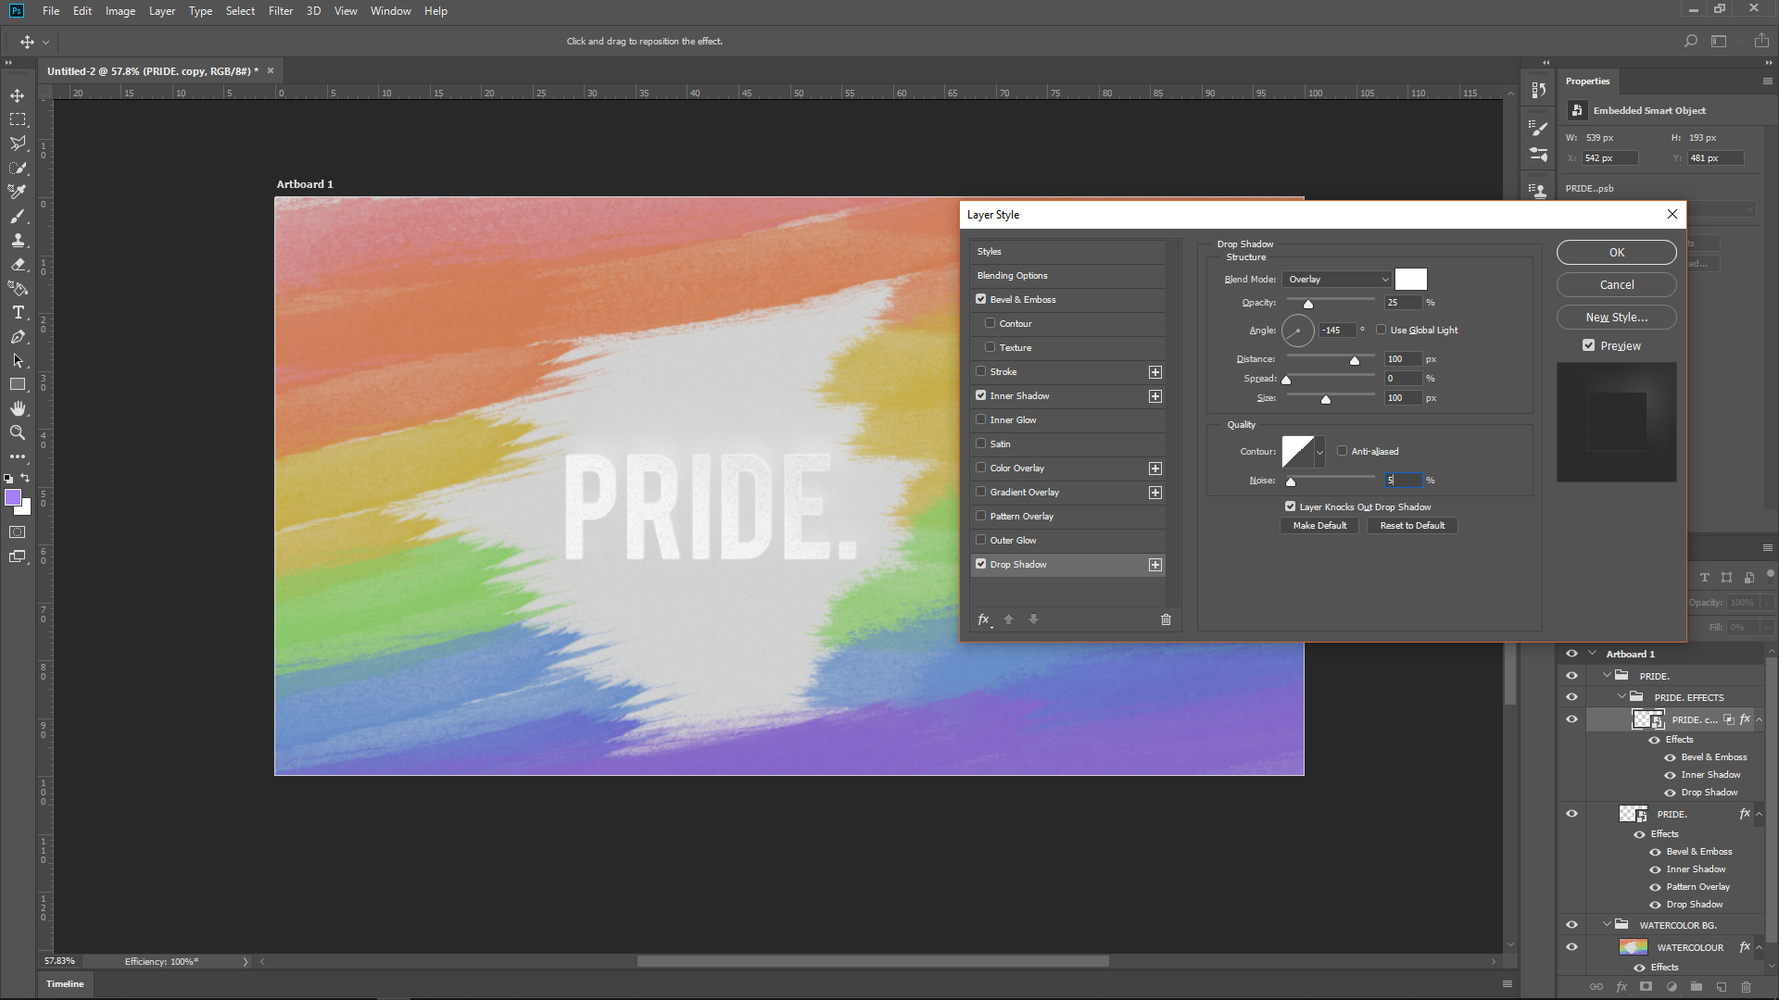This screenshot has height=1000, width=1779.
Task: Select Blending Options in styles list
Action: (1012, 275)
